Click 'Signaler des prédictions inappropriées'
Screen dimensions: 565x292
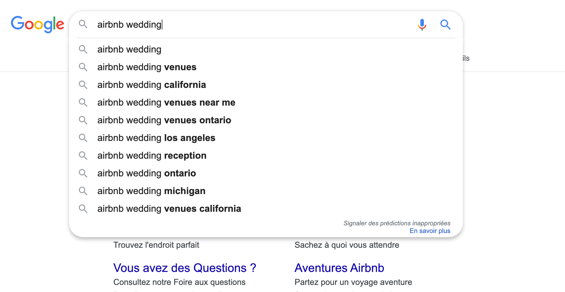click(x=397, y=223)
